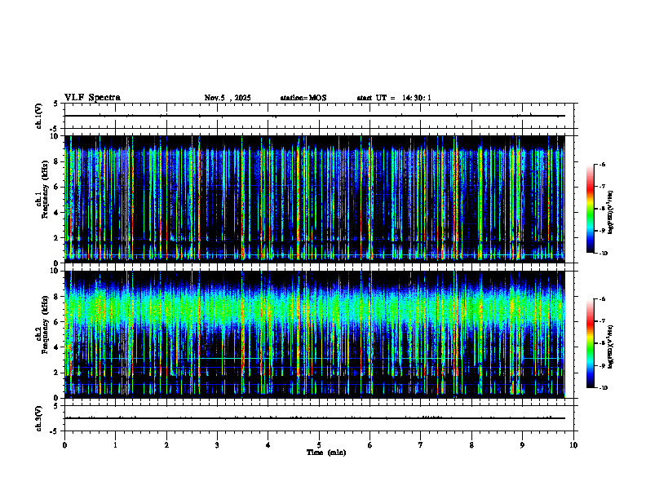
Task: Click the "8" kHz tick on ch.1 axis
Action: click(x=57, y=161)
